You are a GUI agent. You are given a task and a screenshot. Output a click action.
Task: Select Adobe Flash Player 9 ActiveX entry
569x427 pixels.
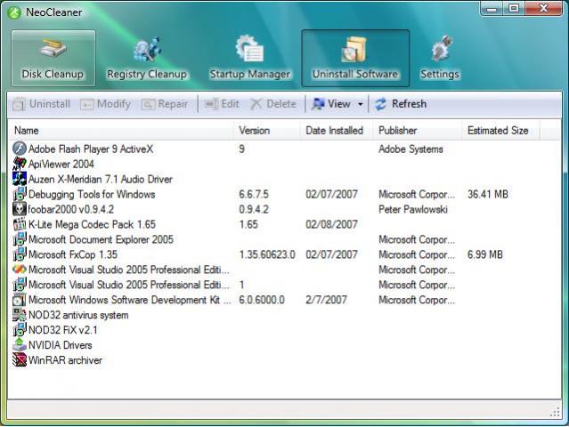tap(91, 149)
